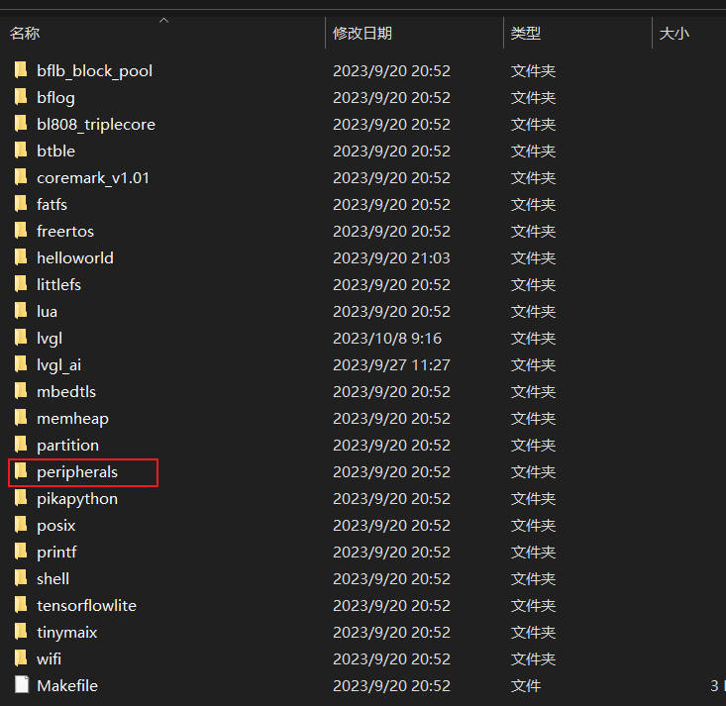Click the fatfs folder icon
This screenshot has width=726, height=706.
[21, 204]
